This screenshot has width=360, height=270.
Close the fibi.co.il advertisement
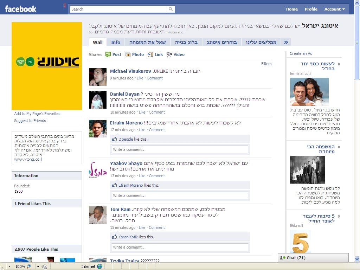pos(339,216)
